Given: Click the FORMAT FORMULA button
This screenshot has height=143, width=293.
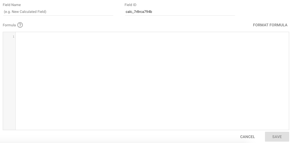Looking at the screenshot, I should 270,25.
